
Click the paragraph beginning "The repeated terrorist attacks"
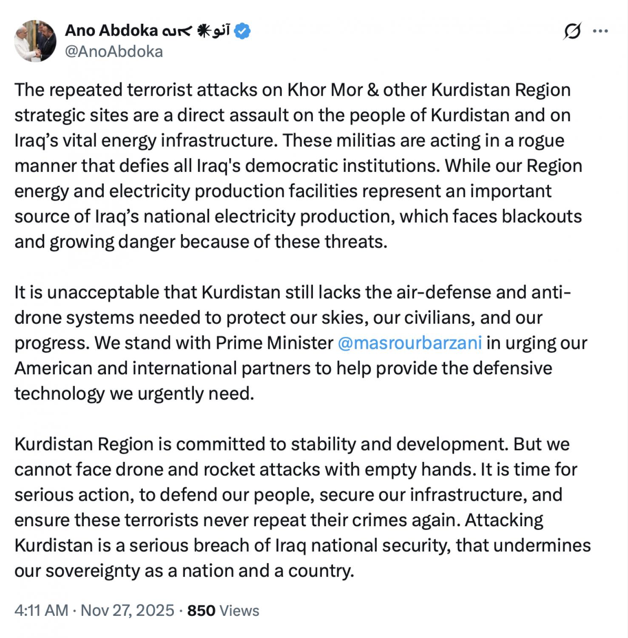298,166
